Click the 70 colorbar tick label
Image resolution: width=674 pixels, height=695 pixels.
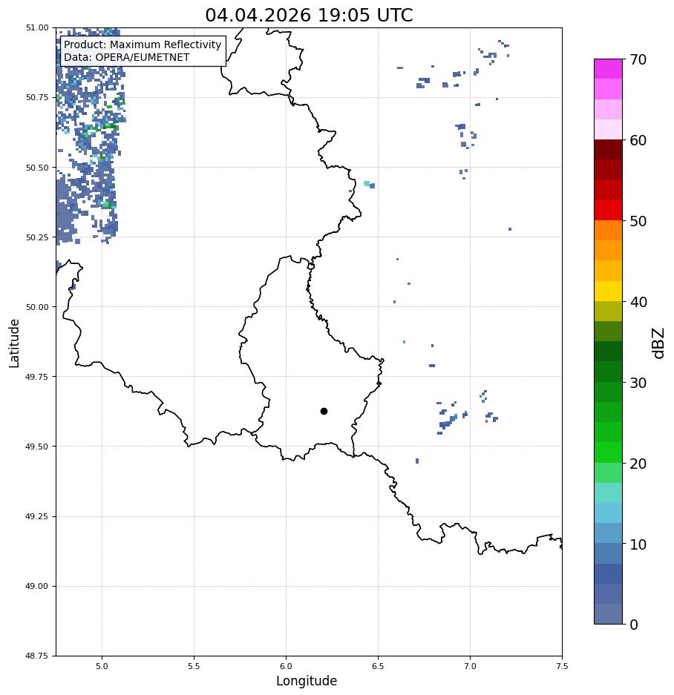(638, 59)
